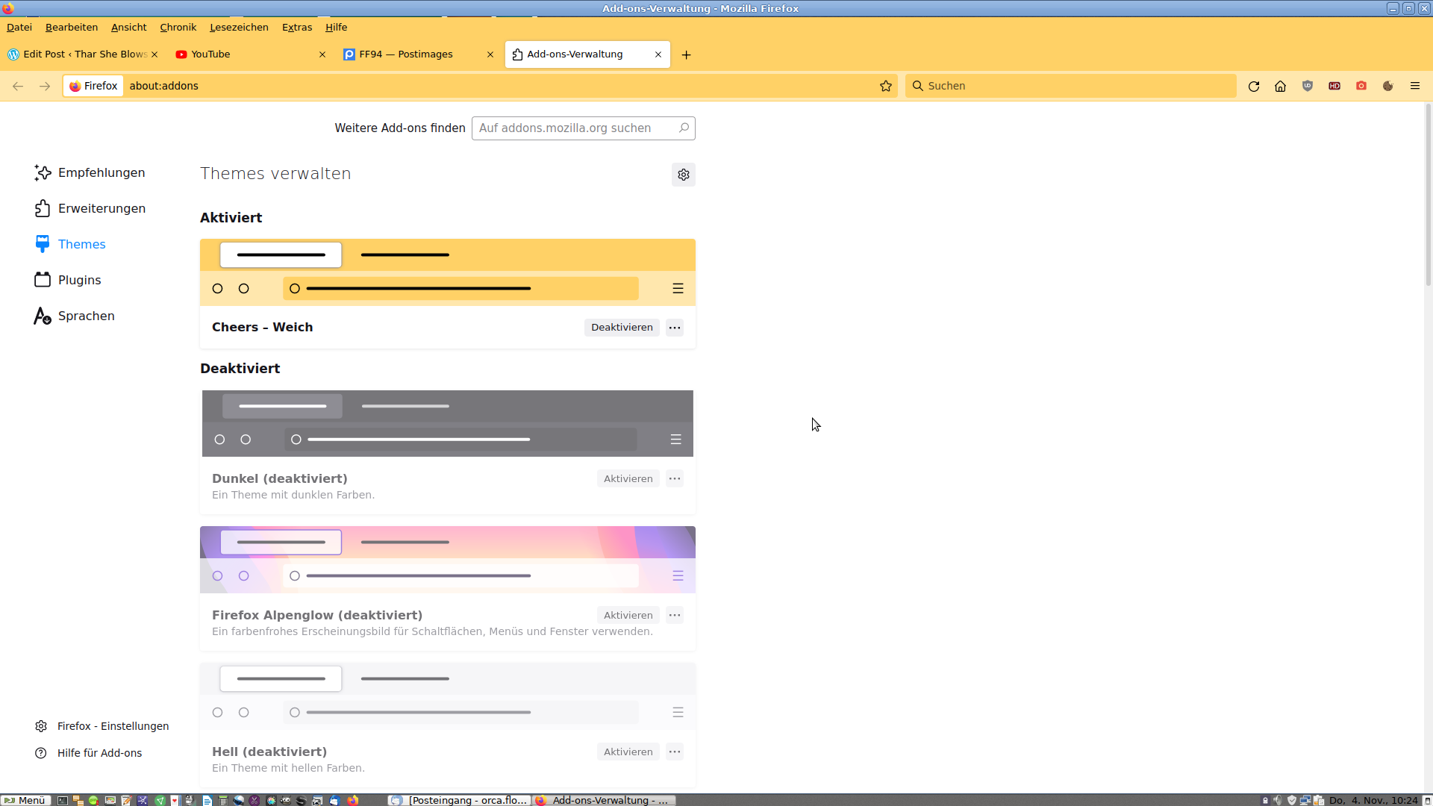Click the magnifier icon in add-ons search
Screen dimensions: 1433x806
tap(684, 128)
